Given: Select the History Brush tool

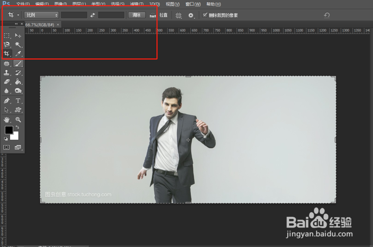Looking at the screenshot, I should tap(18, 73).
